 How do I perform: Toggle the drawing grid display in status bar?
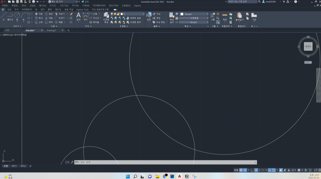click(241, 170)
